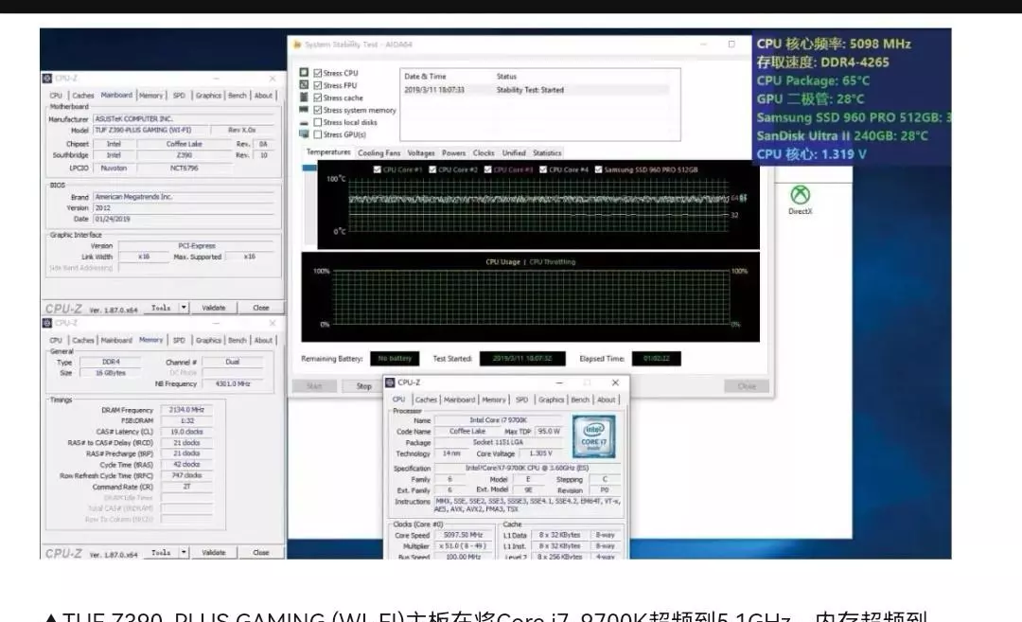Image resolution: width=1022 pixels, height=622 pixels.
Task: Click the icon beside Stress FPU
Action: point(304,85)
